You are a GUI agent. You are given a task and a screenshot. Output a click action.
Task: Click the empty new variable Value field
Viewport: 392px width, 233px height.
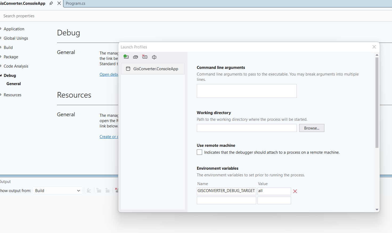point(274,200)
